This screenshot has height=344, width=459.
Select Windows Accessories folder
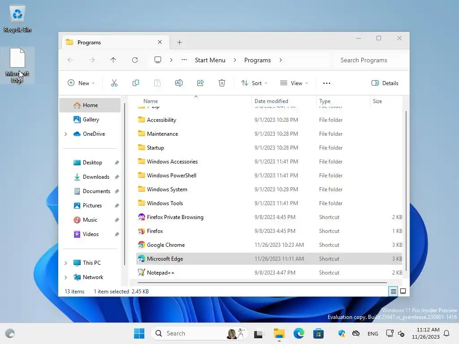pos(269,161)
